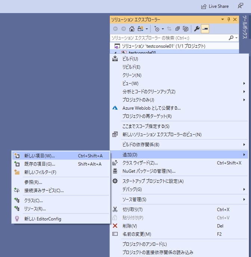Click the 追加(D) menu entry
This screenshot has width=251, height=257.
[179, 154]
